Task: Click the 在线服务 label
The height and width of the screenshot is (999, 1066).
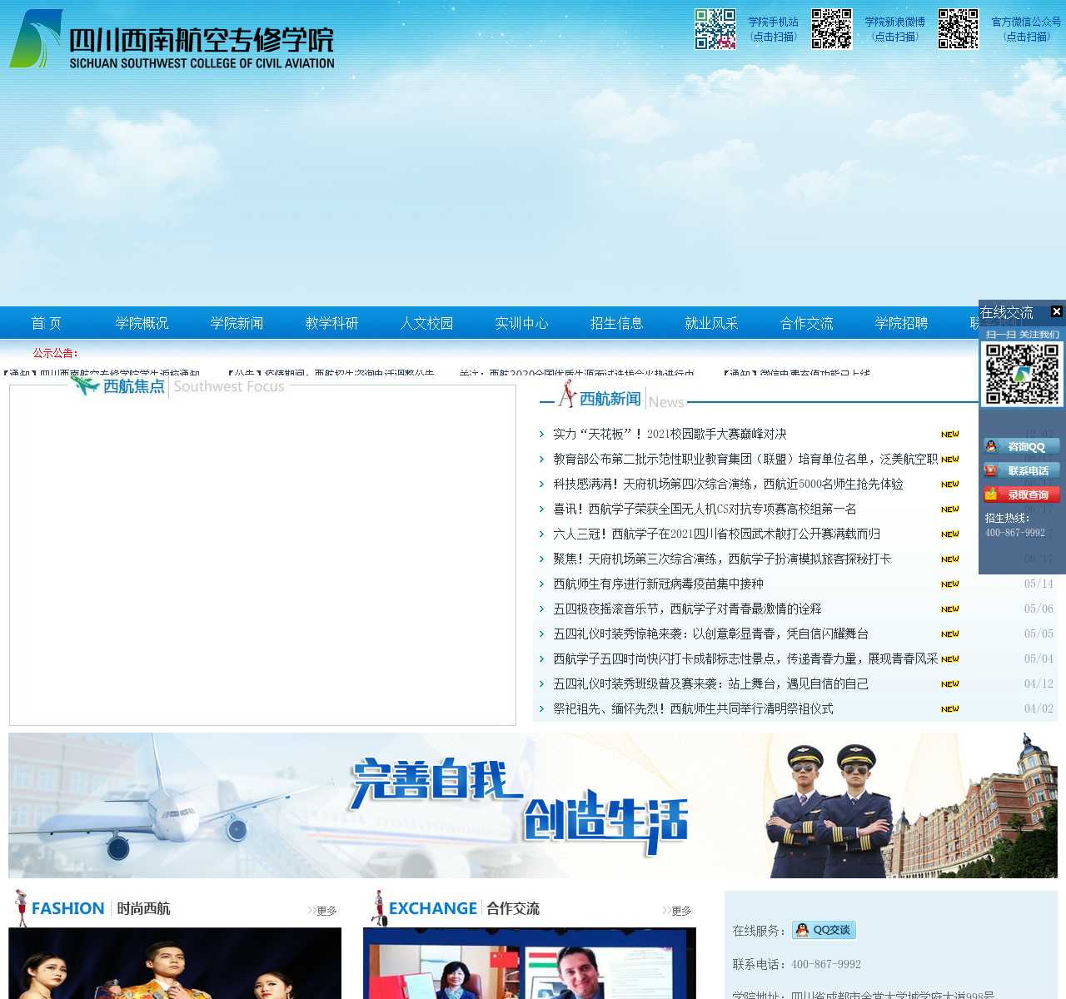Action: point(758,931)
